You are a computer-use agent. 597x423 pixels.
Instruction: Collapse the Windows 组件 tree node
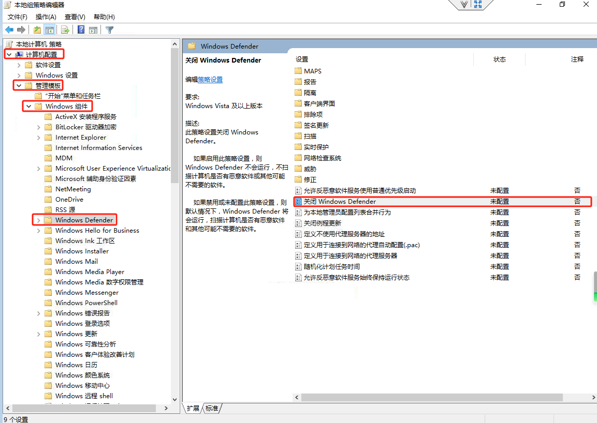point(29,106)
